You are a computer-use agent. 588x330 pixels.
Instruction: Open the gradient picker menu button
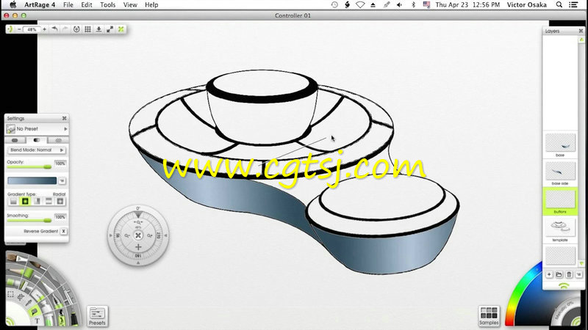point(62,180)
